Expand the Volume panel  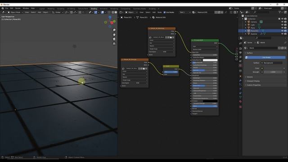click(x=250, y=77)
